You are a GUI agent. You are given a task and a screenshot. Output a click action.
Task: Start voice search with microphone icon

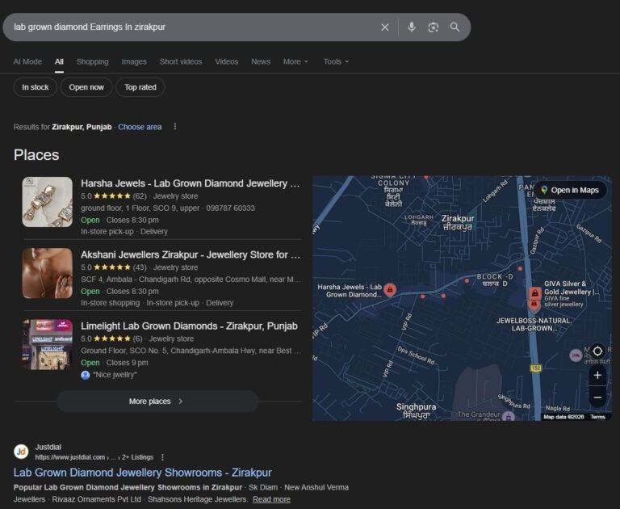412,27
